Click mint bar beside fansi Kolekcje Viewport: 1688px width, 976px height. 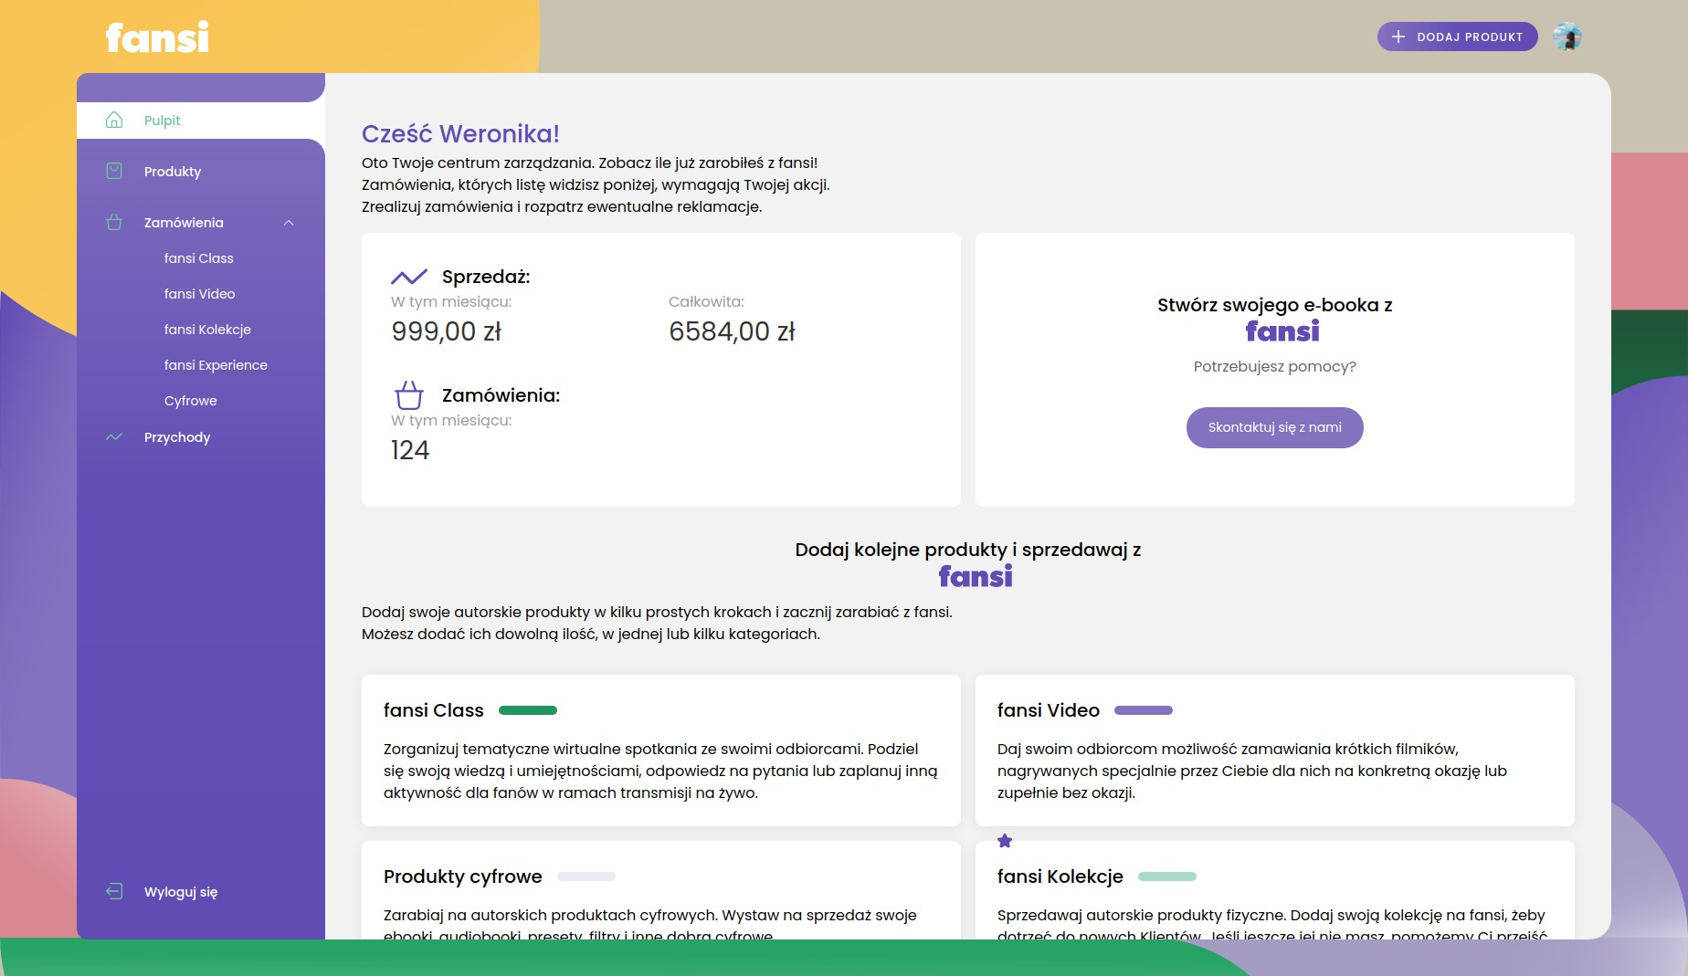(1167, 876)
